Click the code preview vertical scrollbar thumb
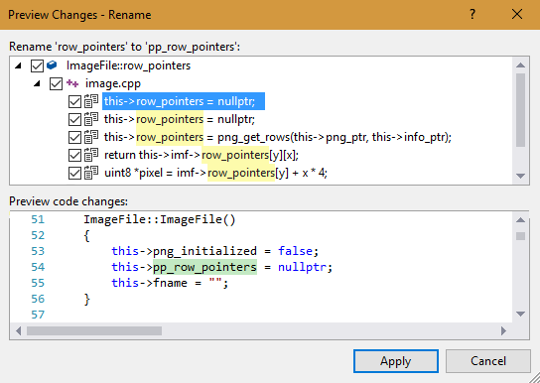540x383 pixels. click(x=521, y=236)
